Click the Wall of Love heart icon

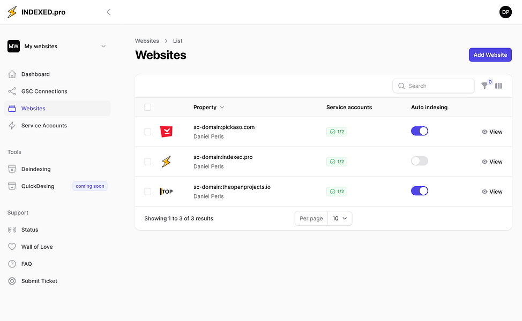12,247
